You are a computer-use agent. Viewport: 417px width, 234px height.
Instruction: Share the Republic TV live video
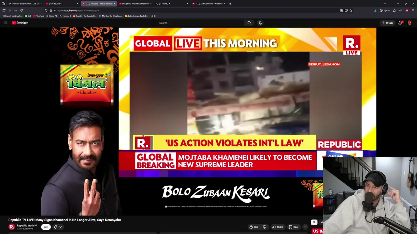coord(278,227)
